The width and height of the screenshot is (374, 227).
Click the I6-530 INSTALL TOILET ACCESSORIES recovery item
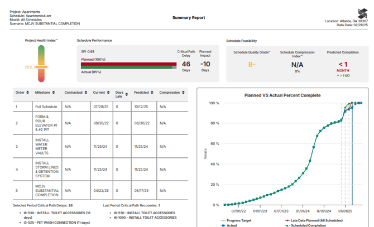click(x=145, y=212)
